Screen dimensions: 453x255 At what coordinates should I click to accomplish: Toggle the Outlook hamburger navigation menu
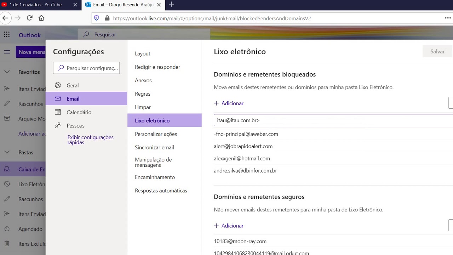[7, 52]
